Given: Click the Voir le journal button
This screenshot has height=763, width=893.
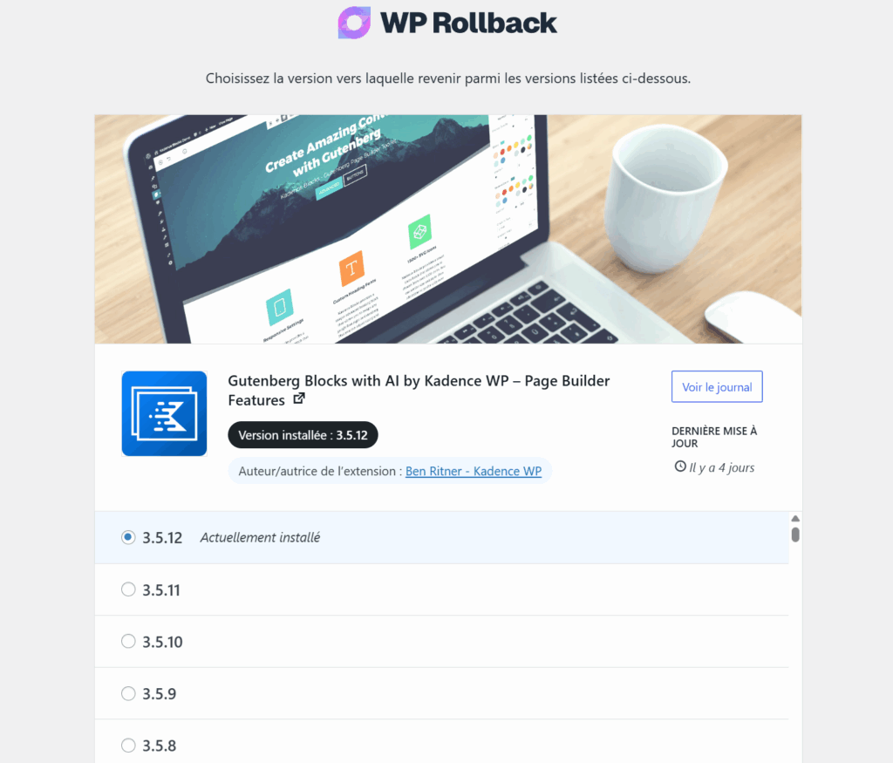Looking at the screenshot, I should pyautogui.click(x=717, y=386).
